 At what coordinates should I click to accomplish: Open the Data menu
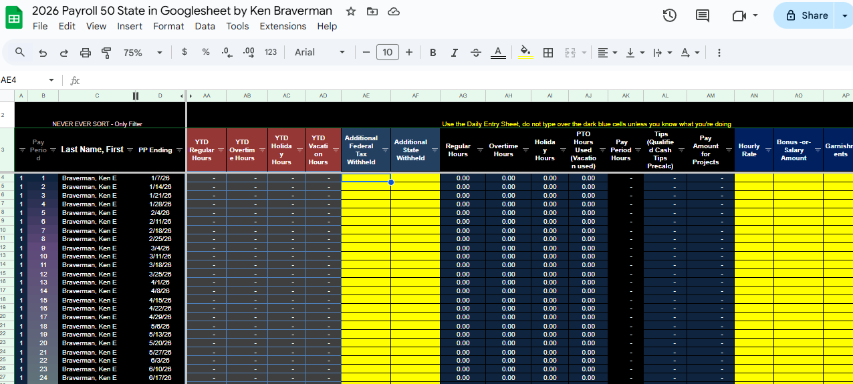click(205, 26)
